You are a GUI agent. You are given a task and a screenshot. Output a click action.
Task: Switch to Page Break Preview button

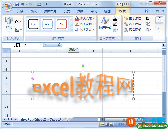[x=112, y=124]
